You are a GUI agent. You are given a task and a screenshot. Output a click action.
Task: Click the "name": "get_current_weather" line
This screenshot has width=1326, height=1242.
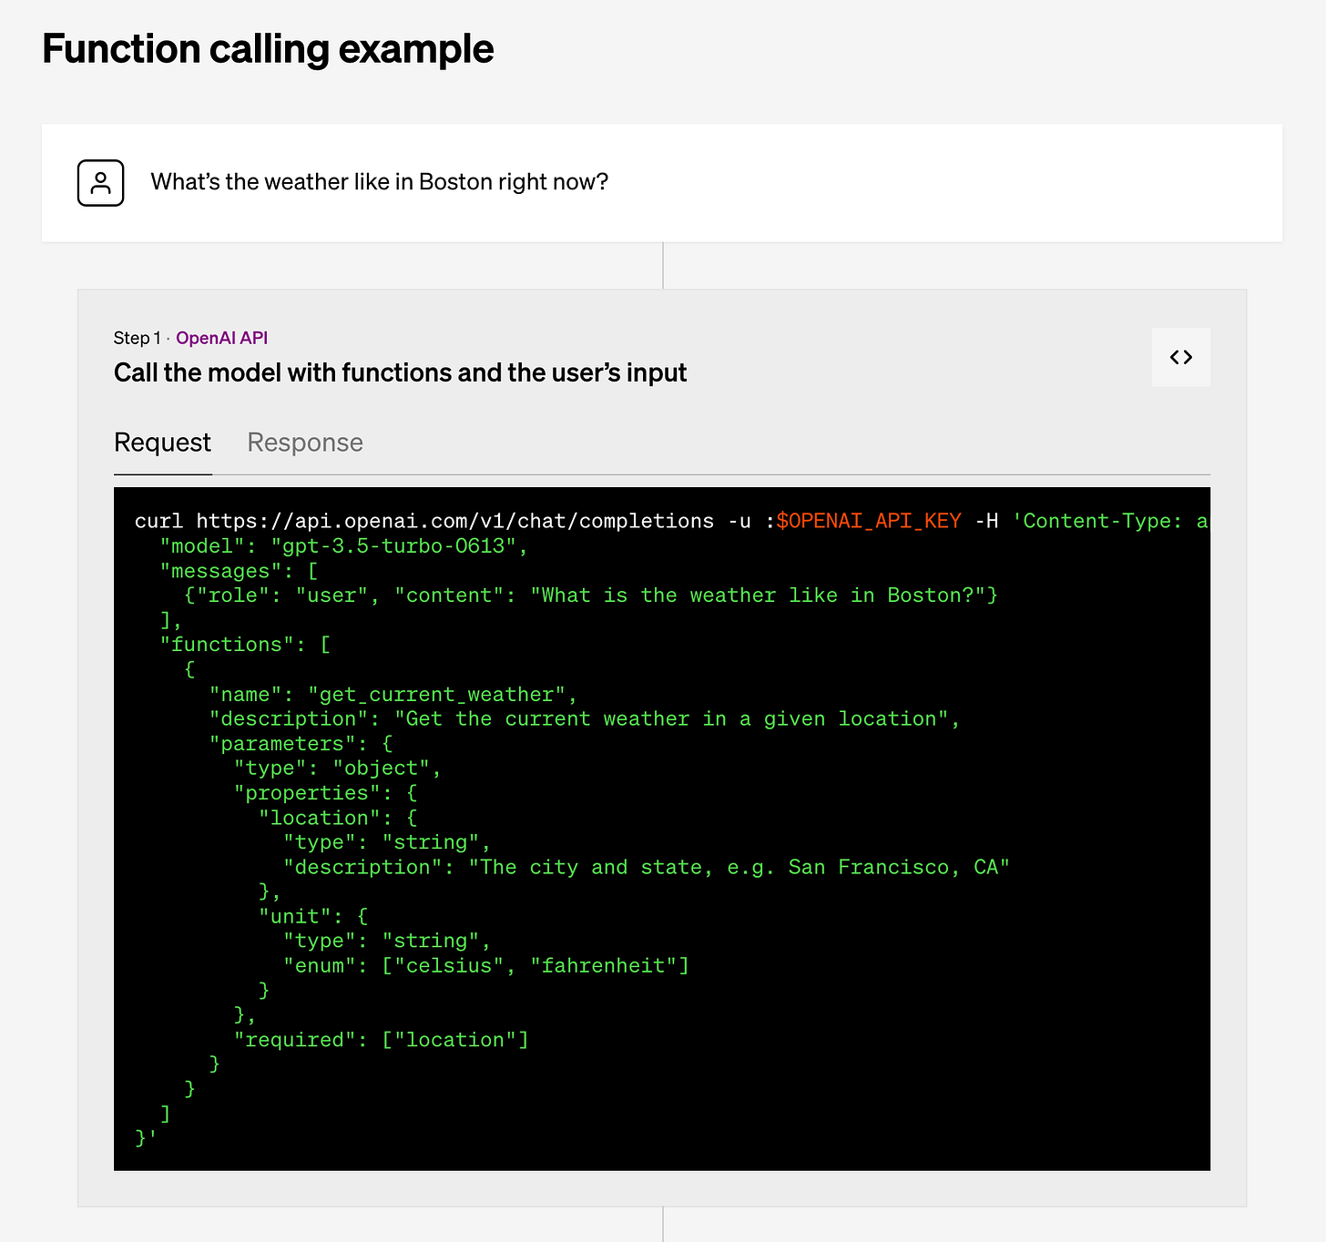tap(393, 695)
